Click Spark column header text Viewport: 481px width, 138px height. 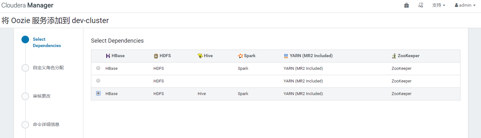click(x=250, y=56)
